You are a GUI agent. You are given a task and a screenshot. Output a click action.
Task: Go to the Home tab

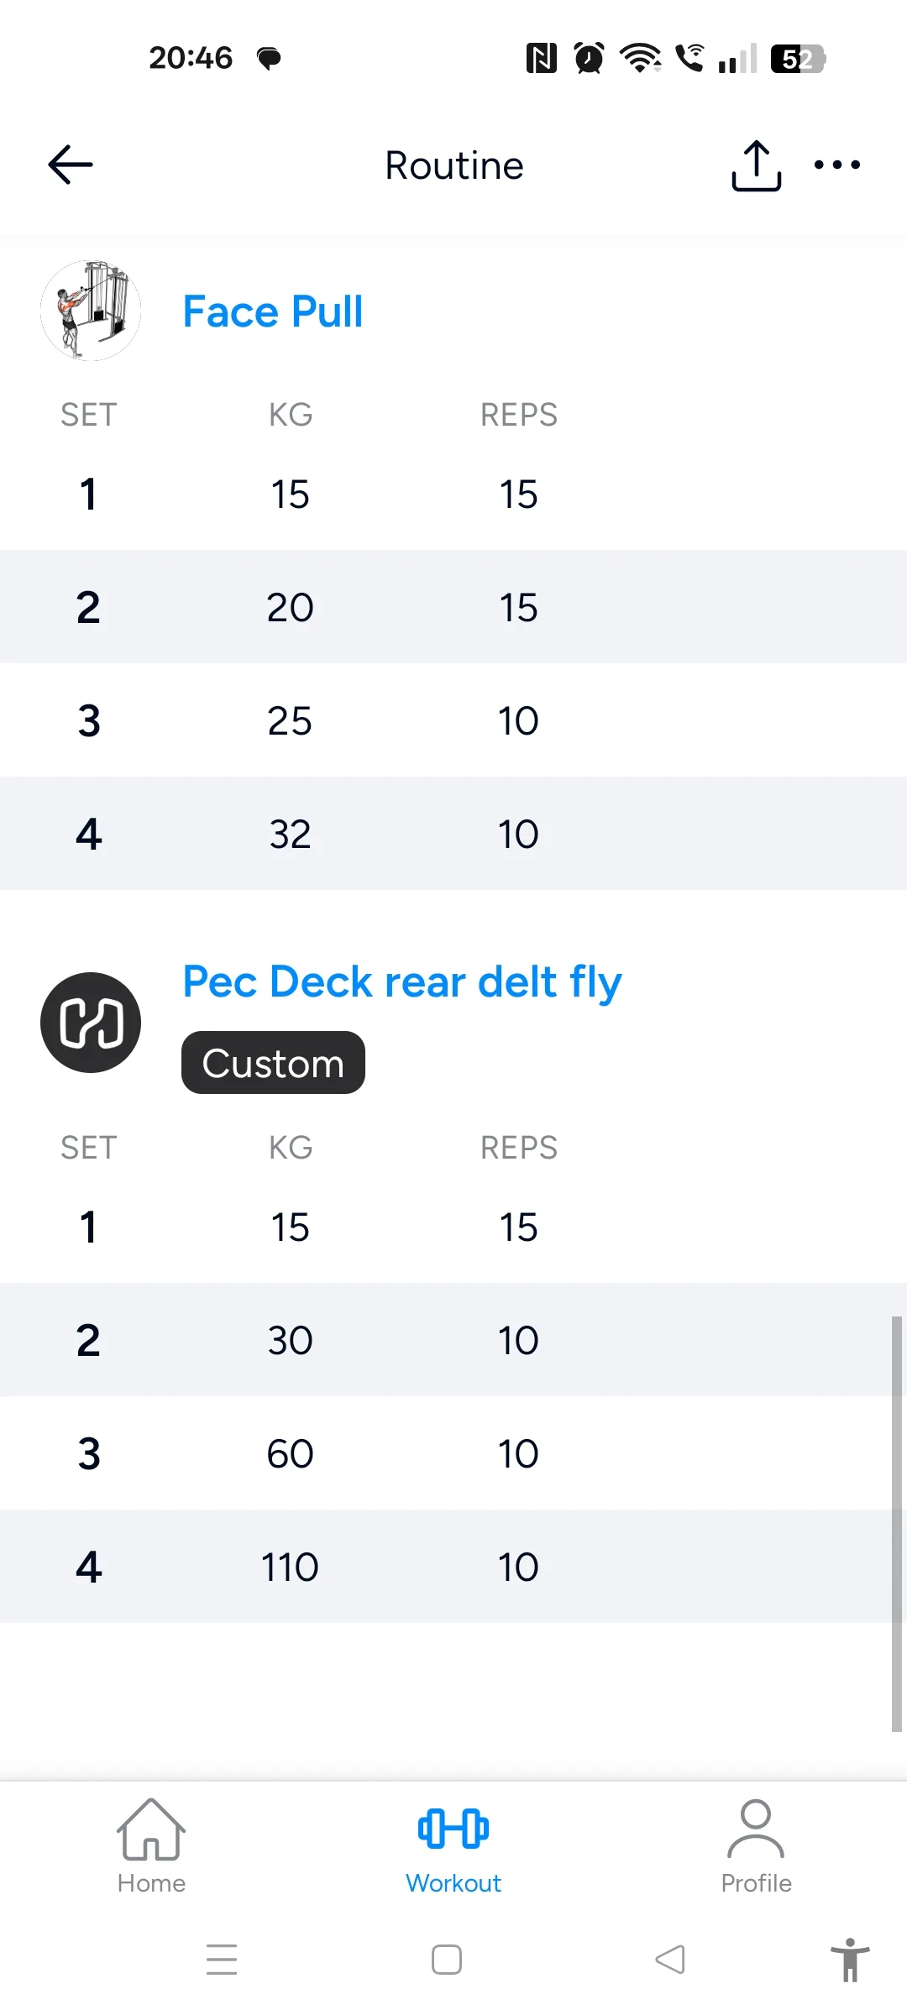click(151, 1846)
